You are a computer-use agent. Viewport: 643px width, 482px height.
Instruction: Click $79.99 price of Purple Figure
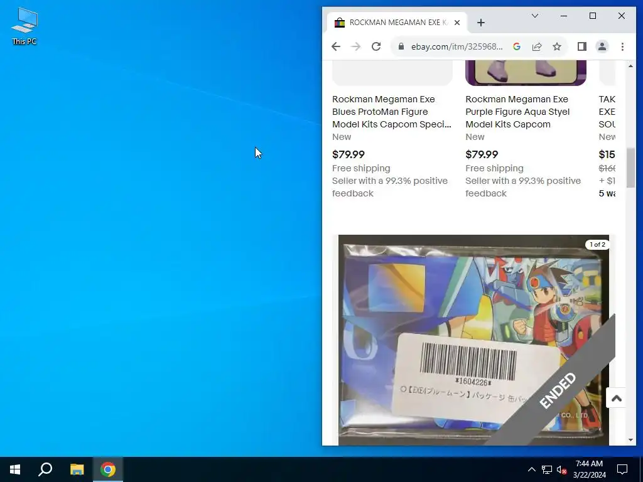click(482, 154)
